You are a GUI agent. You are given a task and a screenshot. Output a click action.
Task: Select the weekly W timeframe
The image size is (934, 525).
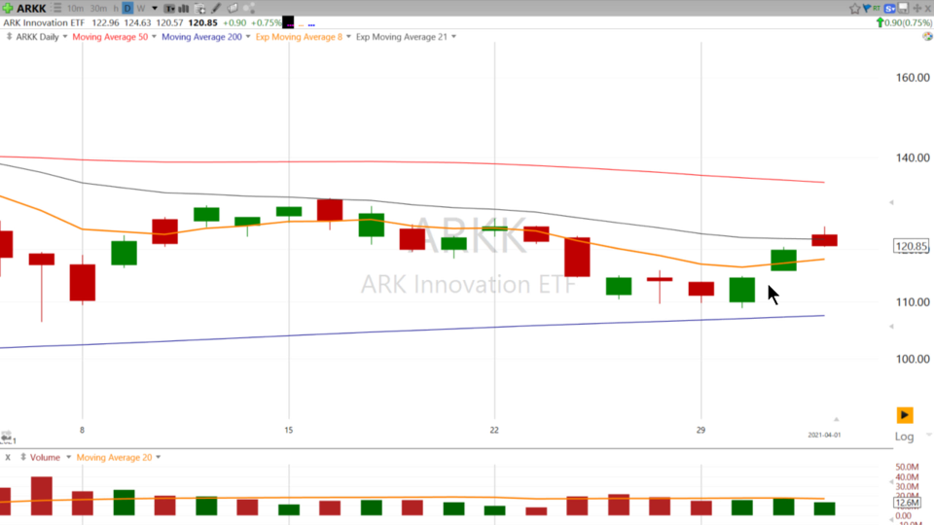(141, 9)
